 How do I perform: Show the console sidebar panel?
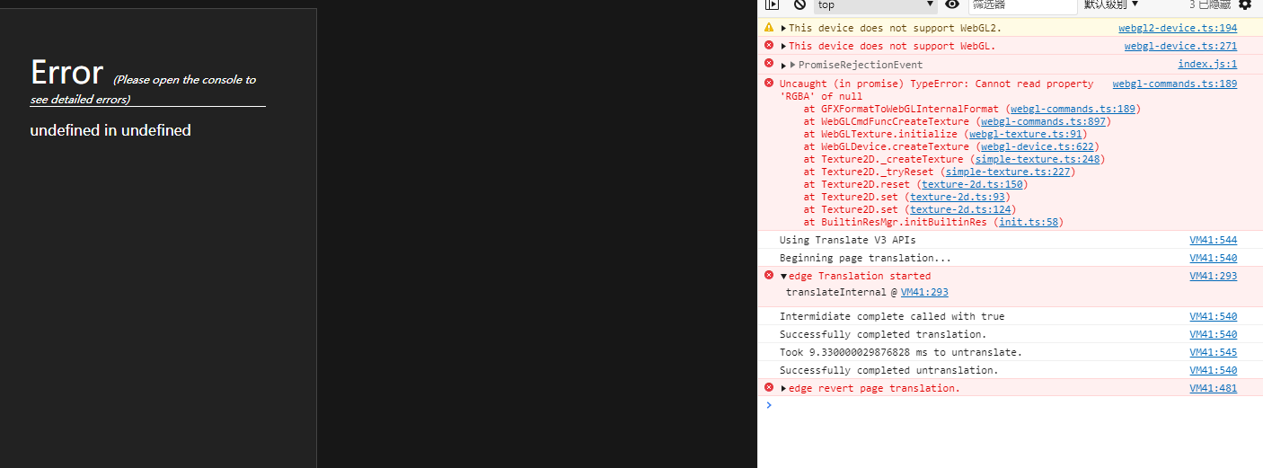[x=772, y=4]
